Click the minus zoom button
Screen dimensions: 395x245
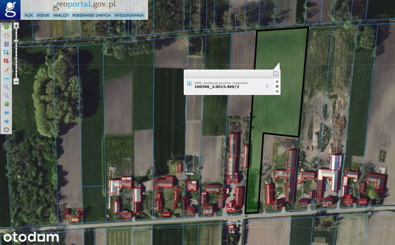[x=16, y=81]
